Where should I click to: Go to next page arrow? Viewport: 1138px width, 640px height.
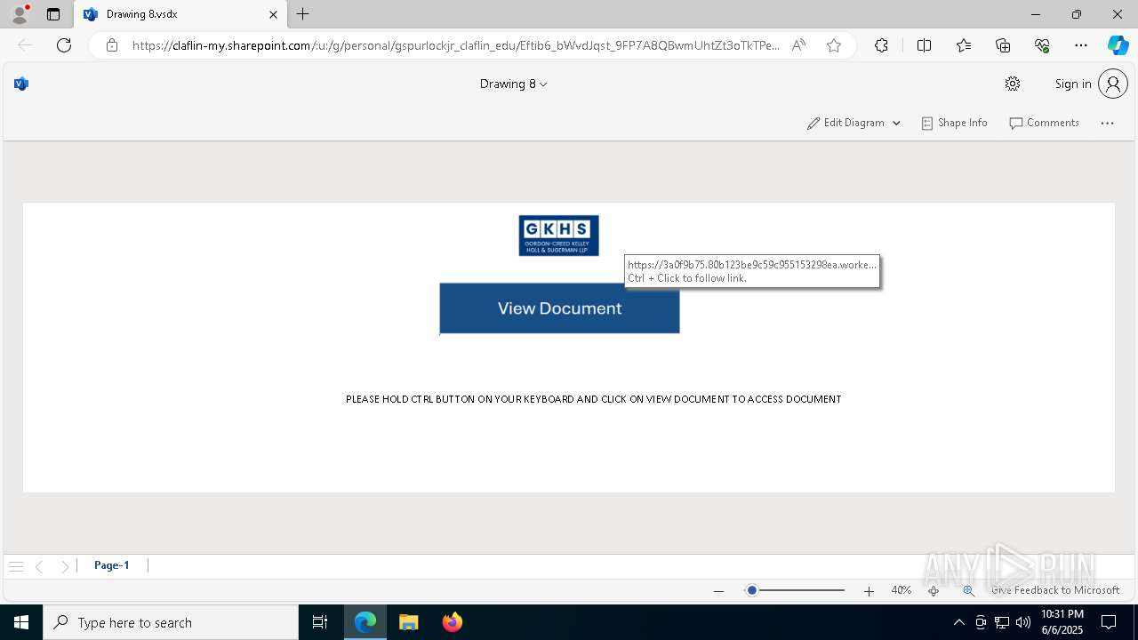click(64, 566)
